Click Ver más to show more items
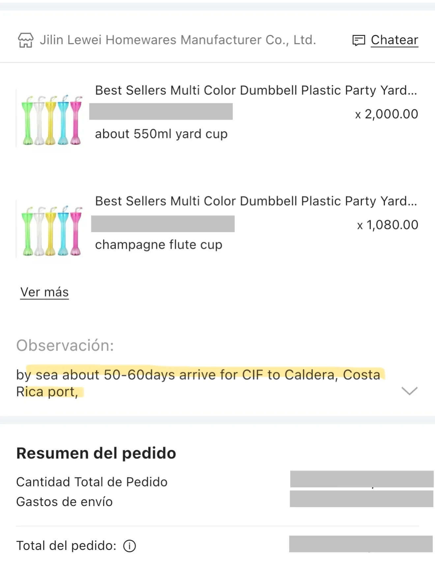 click(44, 292)
